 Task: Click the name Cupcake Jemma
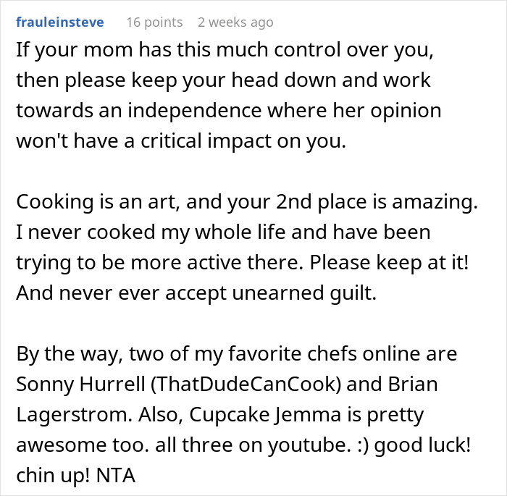pyautogui.click(x=265, y=414)
